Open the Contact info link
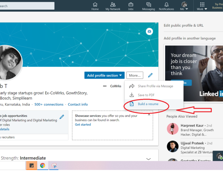Image resolution: width=223 pixels, height=193 pixels. (78, 104)
